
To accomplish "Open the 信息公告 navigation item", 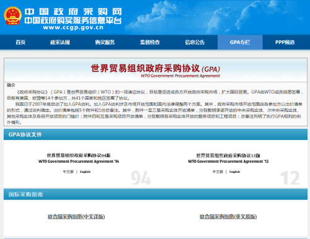I will click(x=195, y=42).
